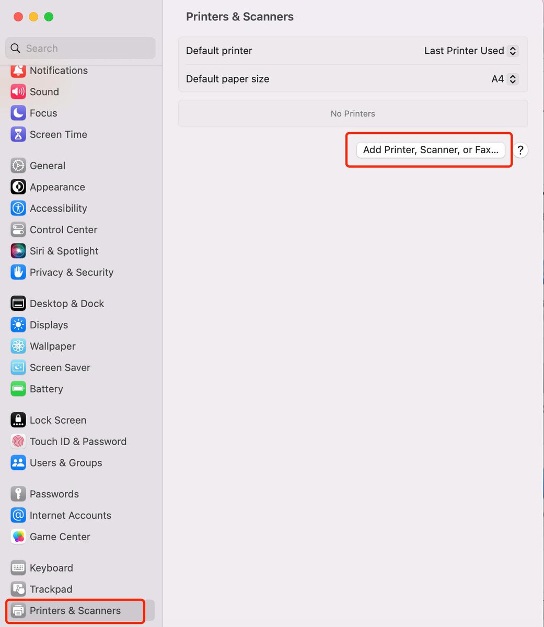The image size is (544, 627).
Task: Select Privacy & Security text in sidebar
Action: (x=72, y=273)
